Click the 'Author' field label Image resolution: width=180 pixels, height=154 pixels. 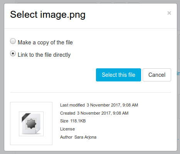pyautogui.click(x=66, y=137)
